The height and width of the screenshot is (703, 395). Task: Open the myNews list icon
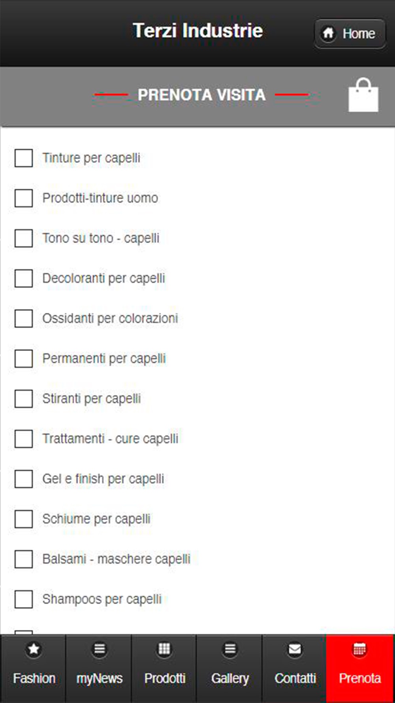click(99, 649)
